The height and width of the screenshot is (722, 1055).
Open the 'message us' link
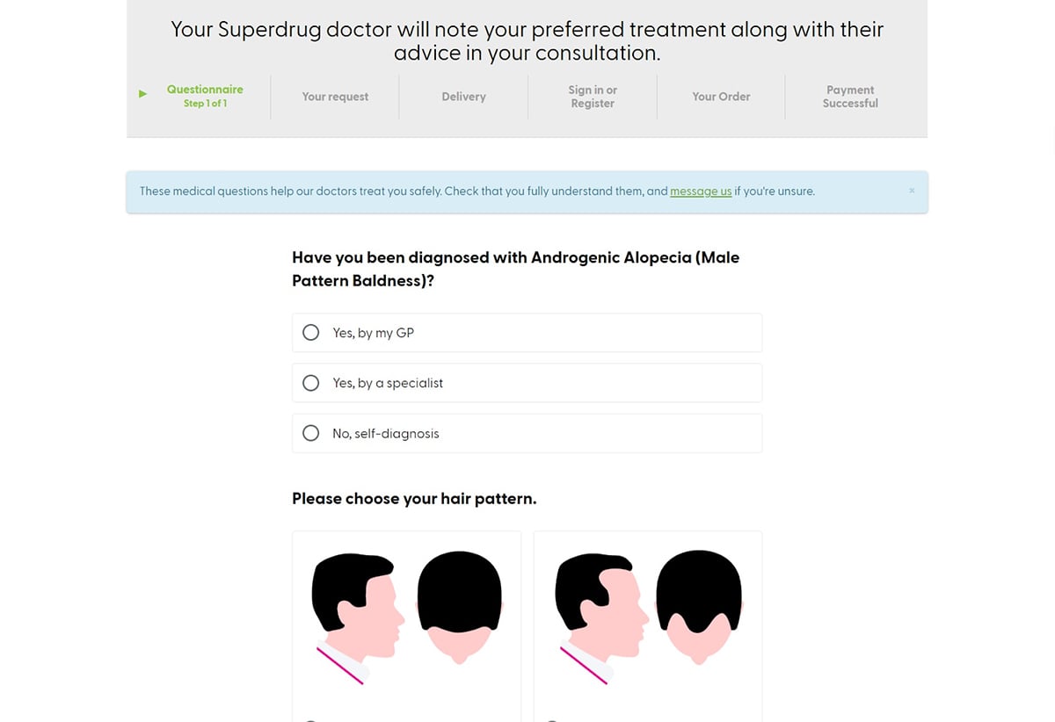pyautogui.click(x=701, y=191)
